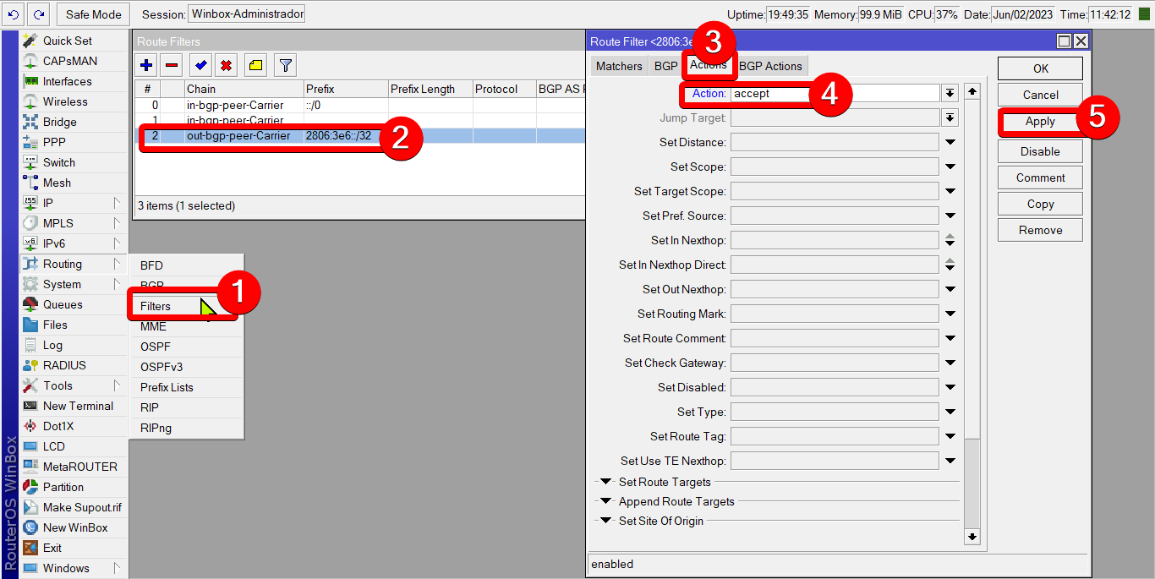Click the red X Disable icon
Screen dimensions: 1155x579
[x=226, y=65]
